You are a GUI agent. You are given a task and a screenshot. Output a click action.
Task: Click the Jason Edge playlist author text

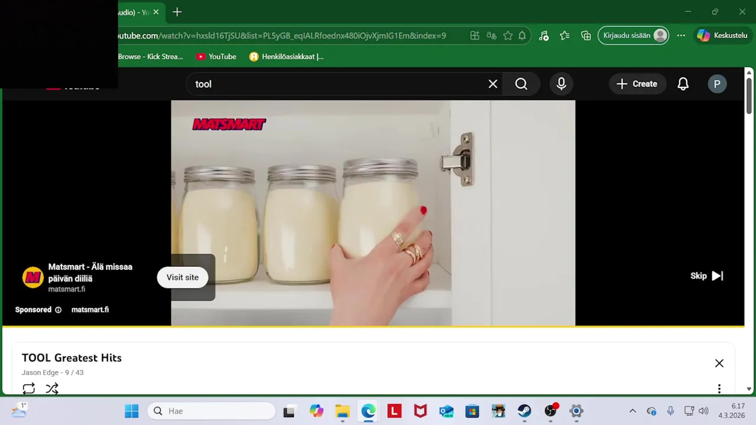40,372
